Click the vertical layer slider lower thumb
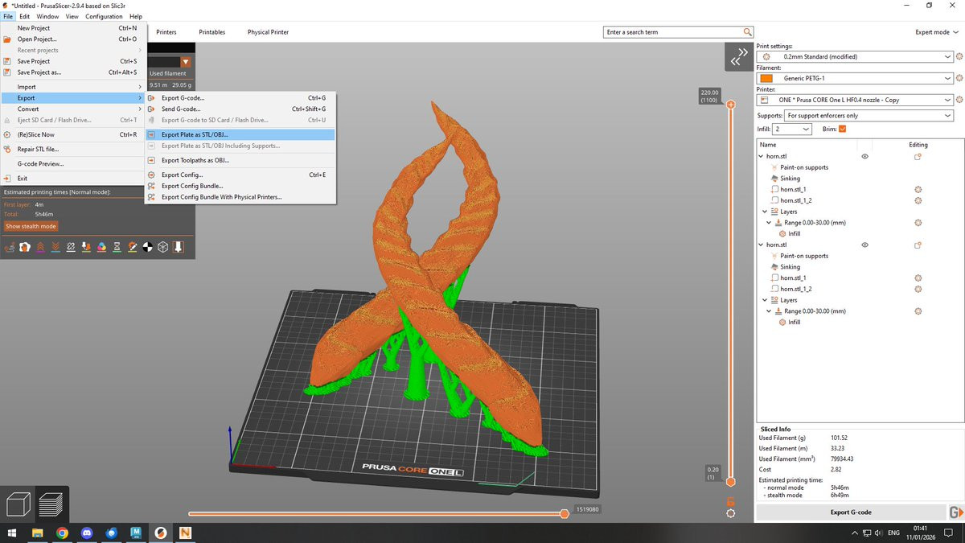The height and width of the screenshot is (543, 965). 730,482
